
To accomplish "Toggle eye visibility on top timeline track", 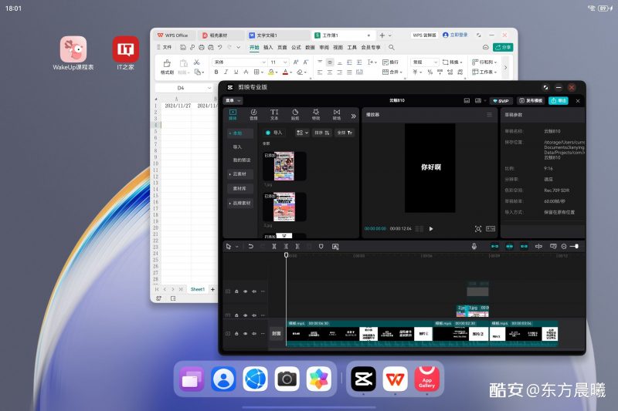I will (x=246, y=291).
